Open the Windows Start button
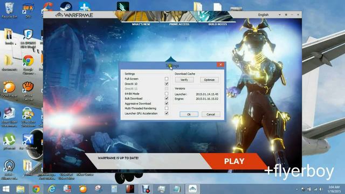The height and width of the screenshot is (194, 345). 6,189
